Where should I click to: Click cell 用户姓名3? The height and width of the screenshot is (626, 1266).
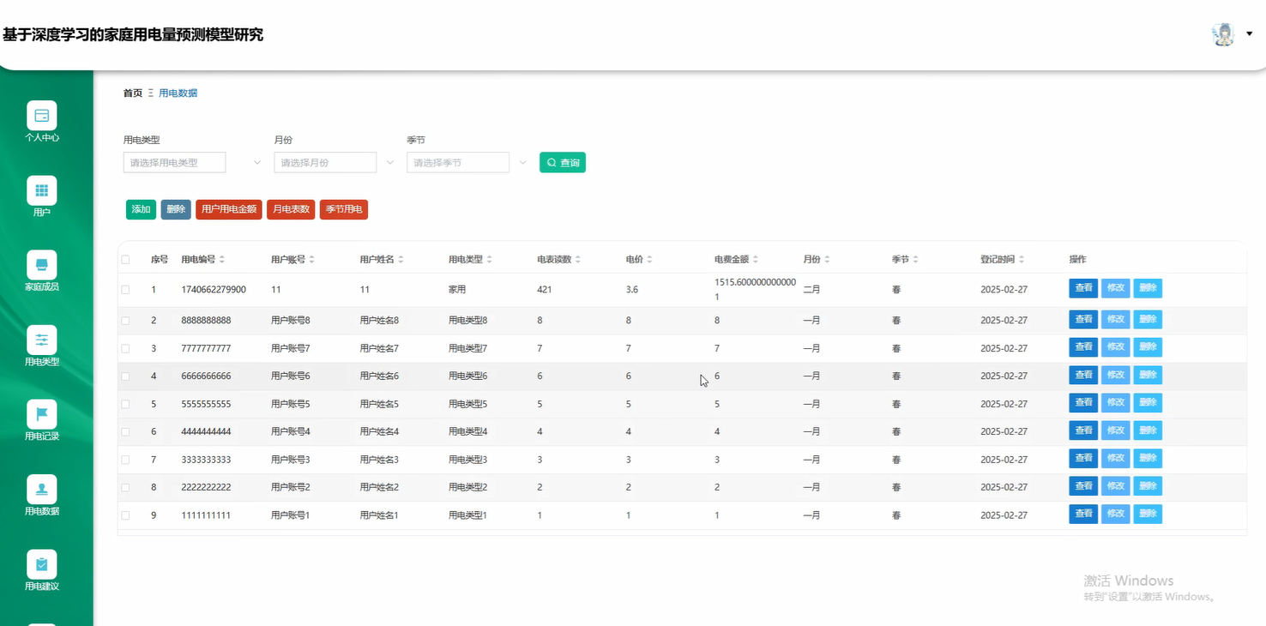[380, 460]
